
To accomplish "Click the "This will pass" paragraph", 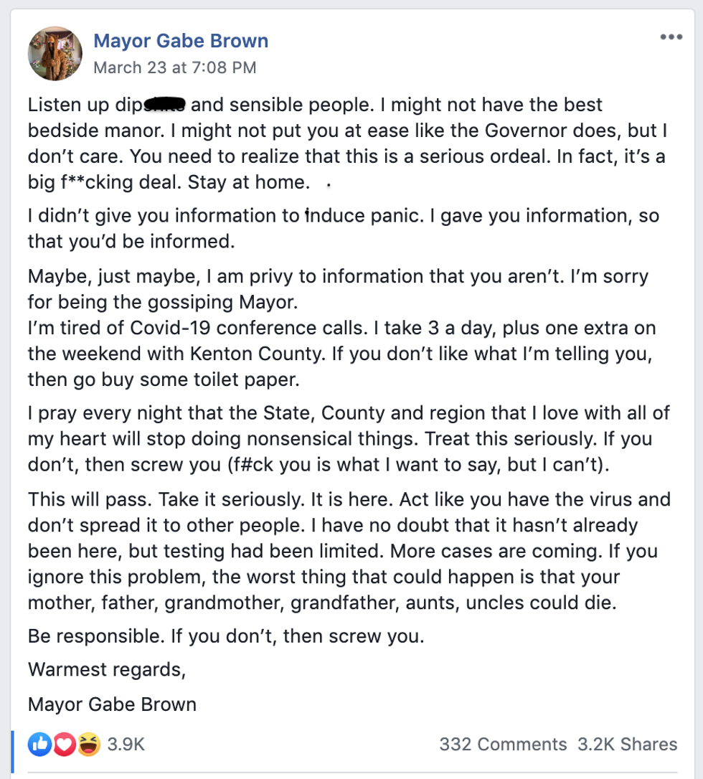I will 349,551.
